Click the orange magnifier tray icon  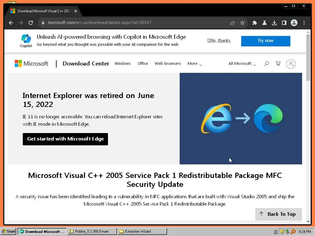pos(293,232)
